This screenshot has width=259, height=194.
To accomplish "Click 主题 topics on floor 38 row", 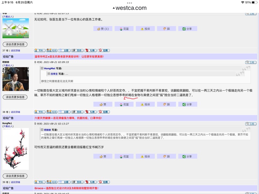I will point(64,112).
